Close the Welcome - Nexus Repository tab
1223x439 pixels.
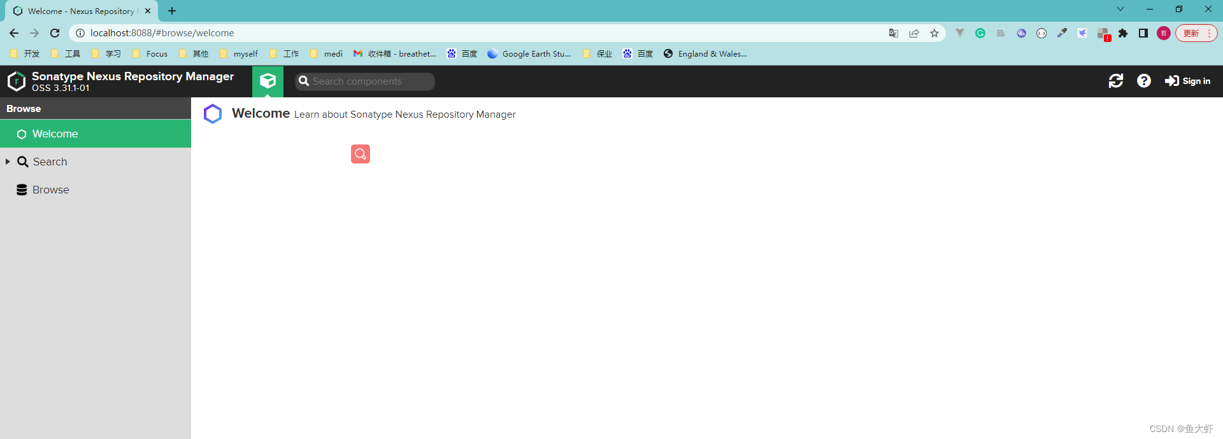[148, 11]
